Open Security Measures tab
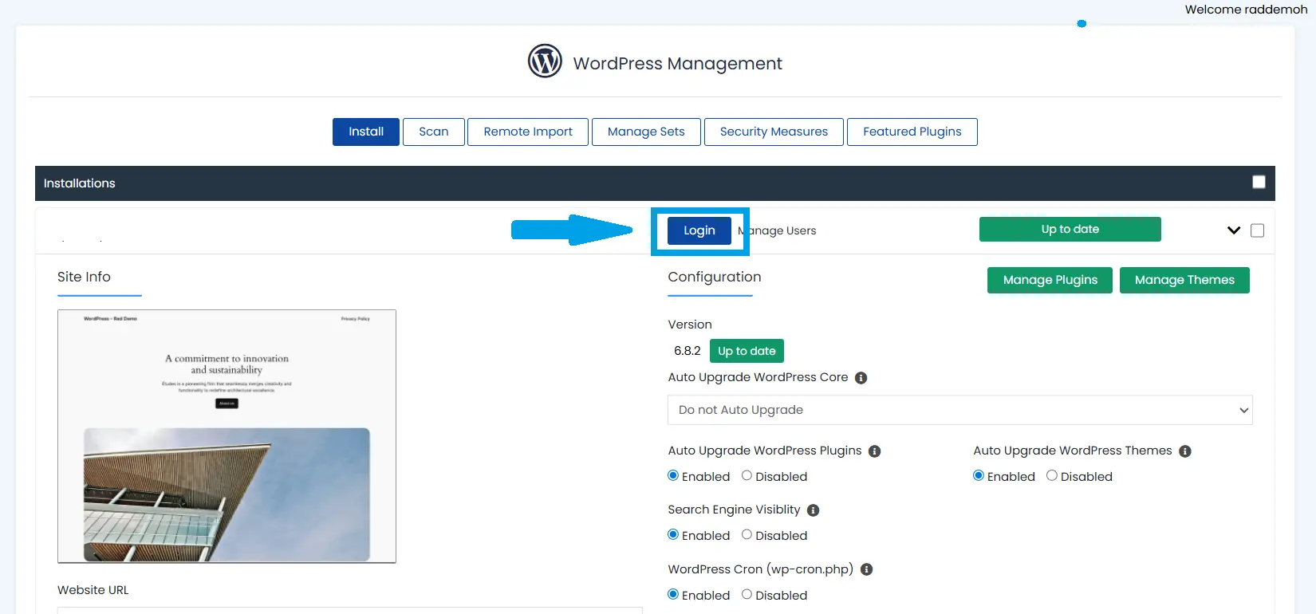Screen dimensions: 1316x614 click(x=774, y=132)
